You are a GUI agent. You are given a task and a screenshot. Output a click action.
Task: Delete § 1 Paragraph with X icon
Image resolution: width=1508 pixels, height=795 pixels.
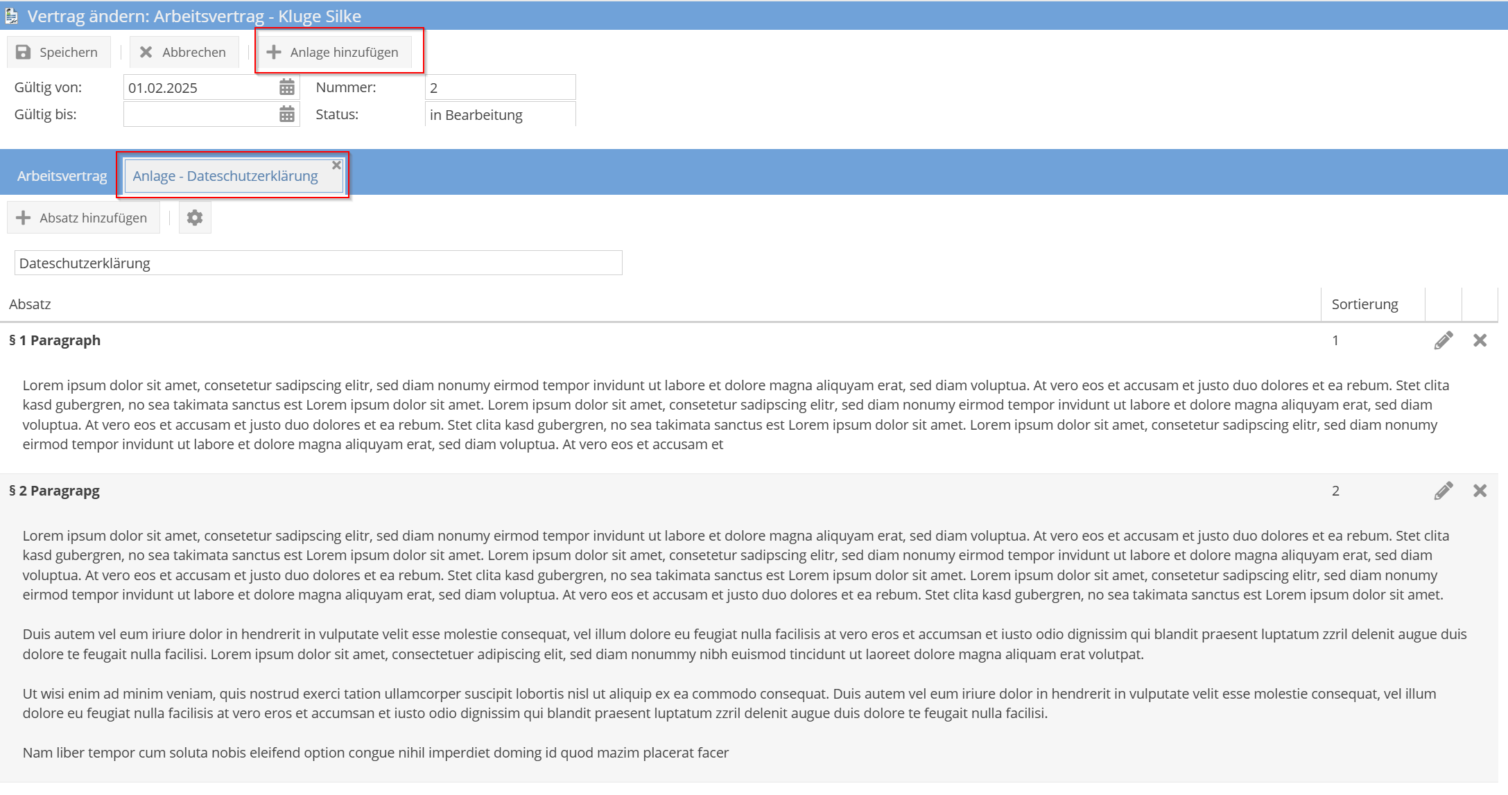pyautogui.click(x=1480, y=340)
